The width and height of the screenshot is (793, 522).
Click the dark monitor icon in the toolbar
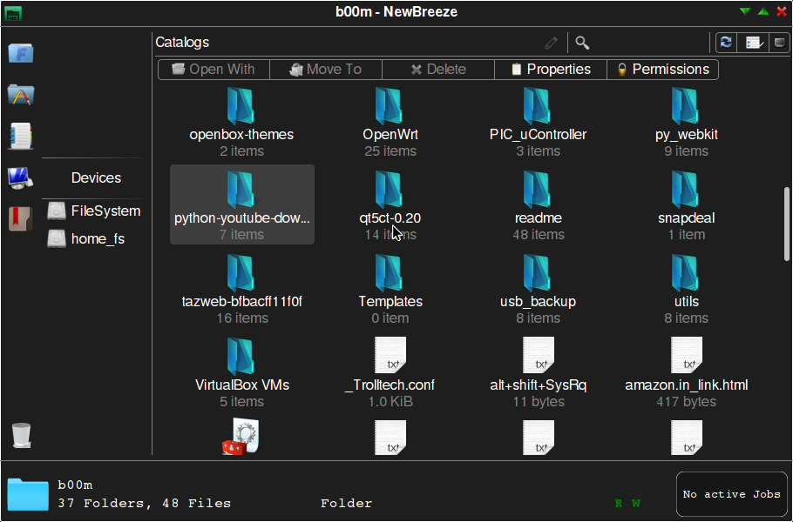pyautogui.click(x=779, y=43)
